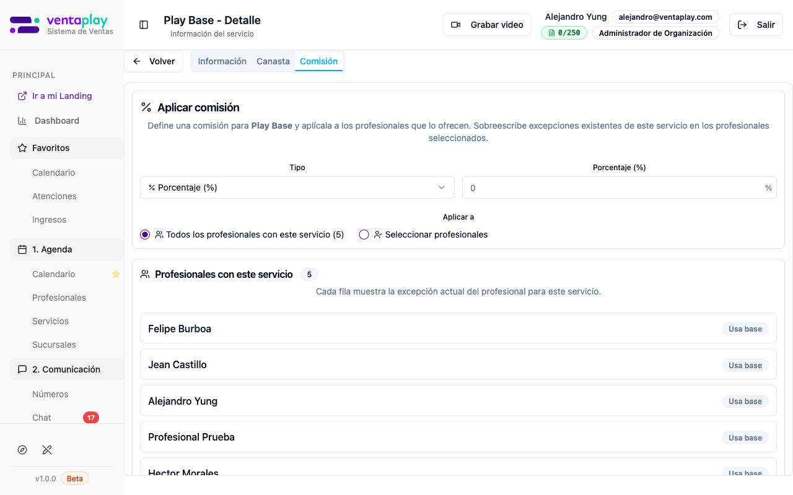Click the crossed tools icon in sidebar footer

pyautogui.click(x=47, y=450)
